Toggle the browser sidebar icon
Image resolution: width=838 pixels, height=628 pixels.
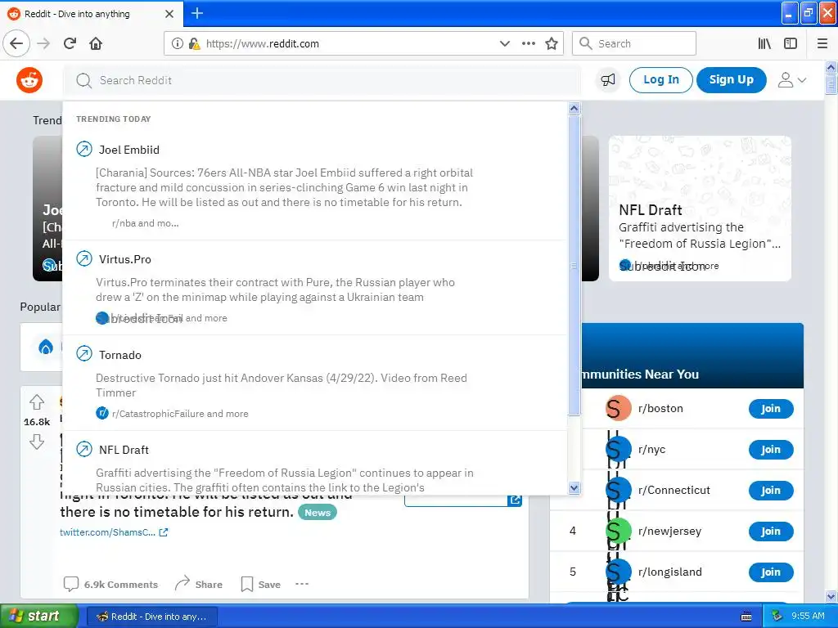[791, 43]
